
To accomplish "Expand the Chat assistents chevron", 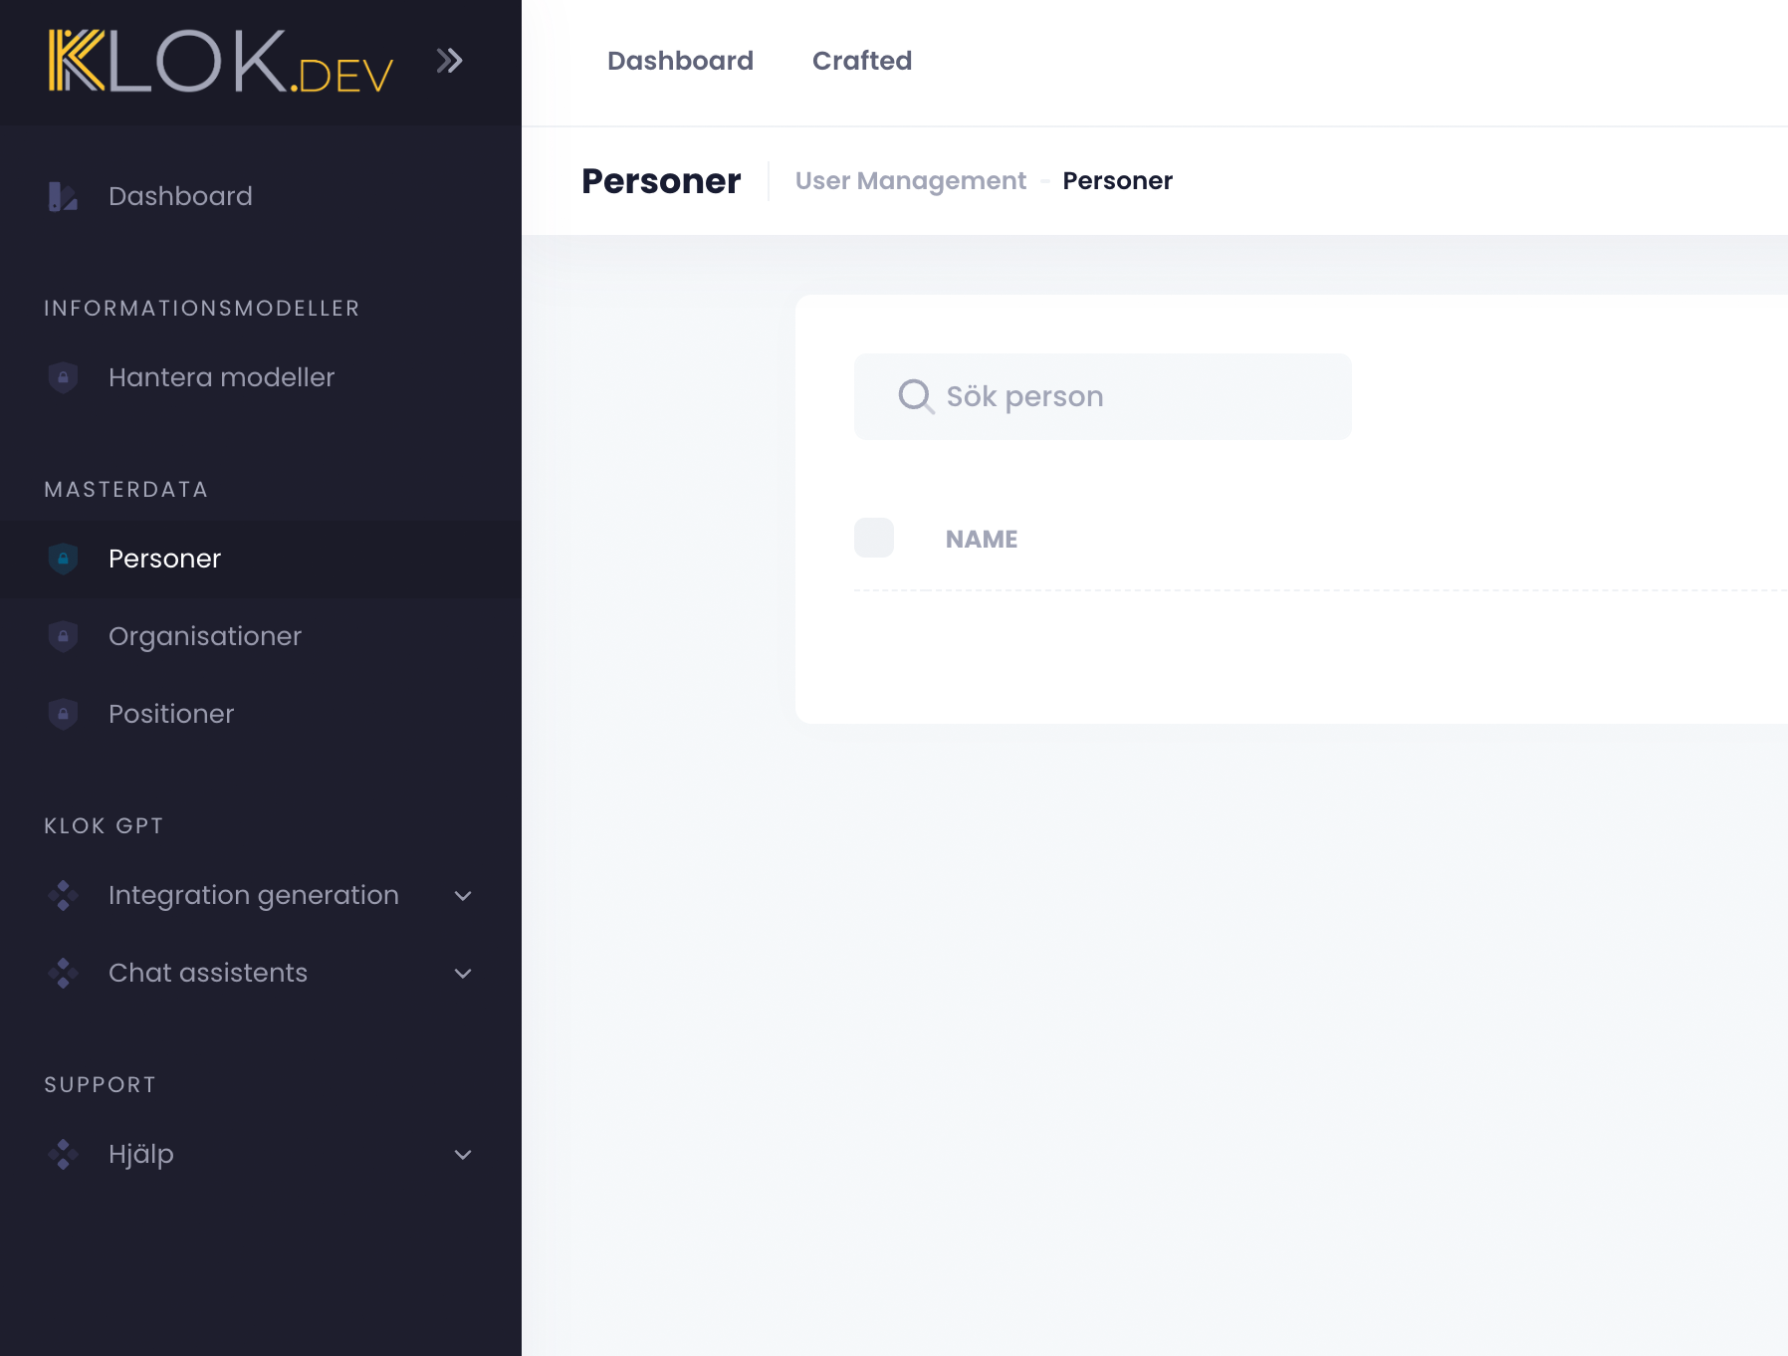I will click(x=463, y=974).
